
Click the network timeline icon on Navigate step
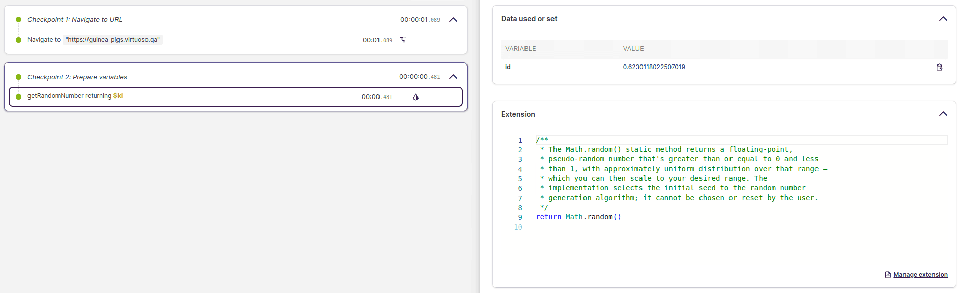pyautogui.click(x=403, y=40)
